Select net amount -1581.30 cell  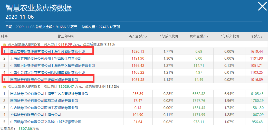coord(256,108)
